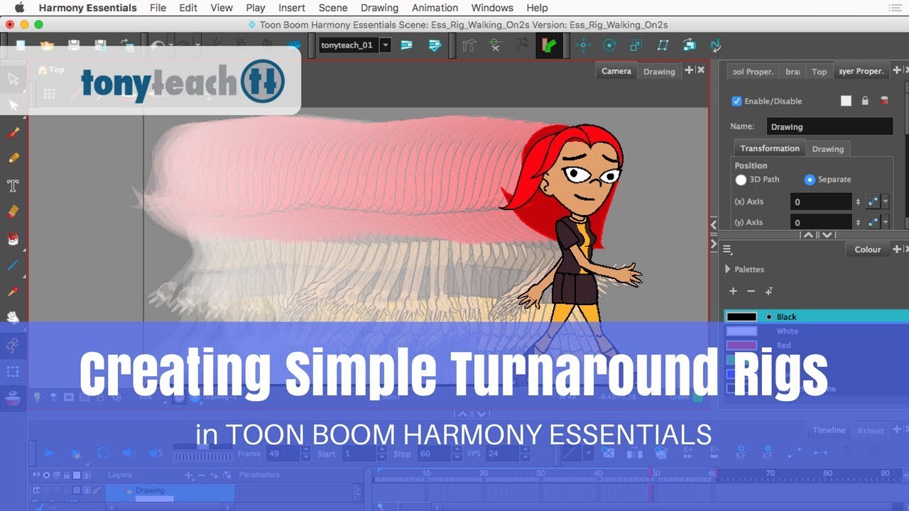
Task: Click the layer lock icon in Layer Properties
Action: pyautogui.click(x=865, y=101)
